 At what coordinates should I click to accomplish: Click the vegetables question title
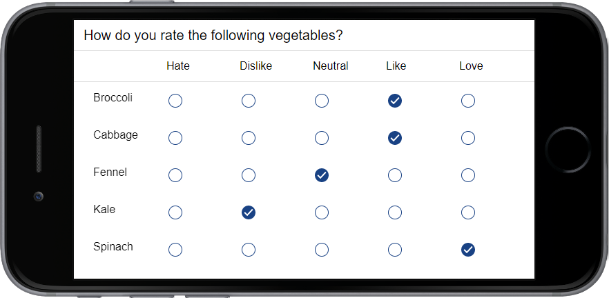point(213,36)
